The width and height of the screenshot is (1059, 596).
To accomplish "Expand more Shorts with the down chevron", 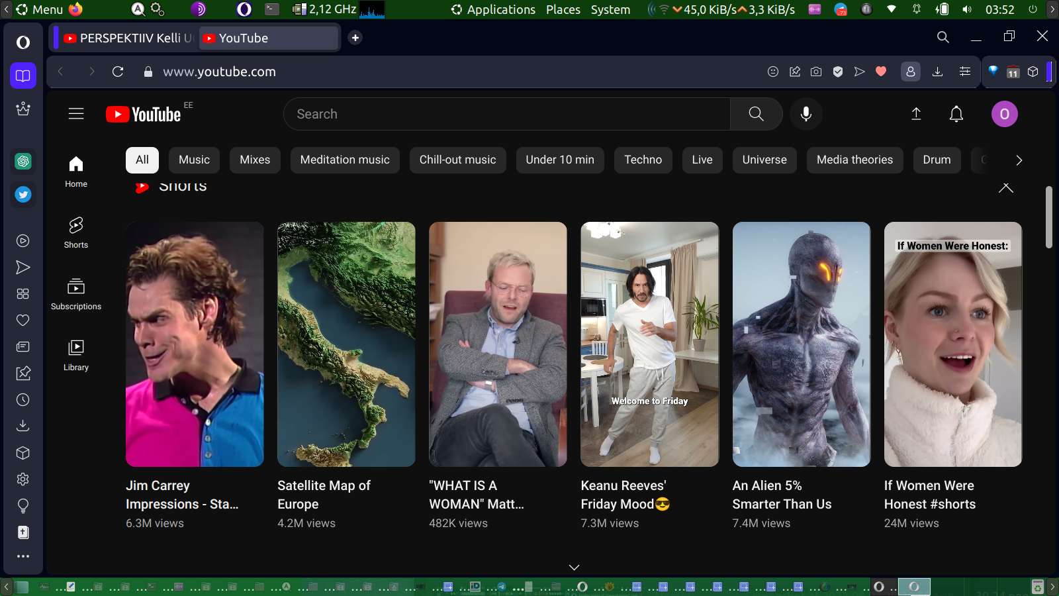I will click(574, 568).
